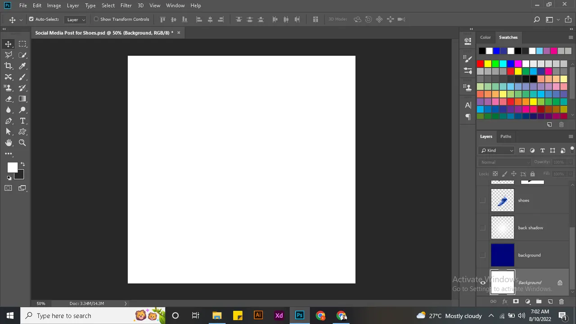Enable Auto-Select checkbox
The image size is (576, 324).
31,19
